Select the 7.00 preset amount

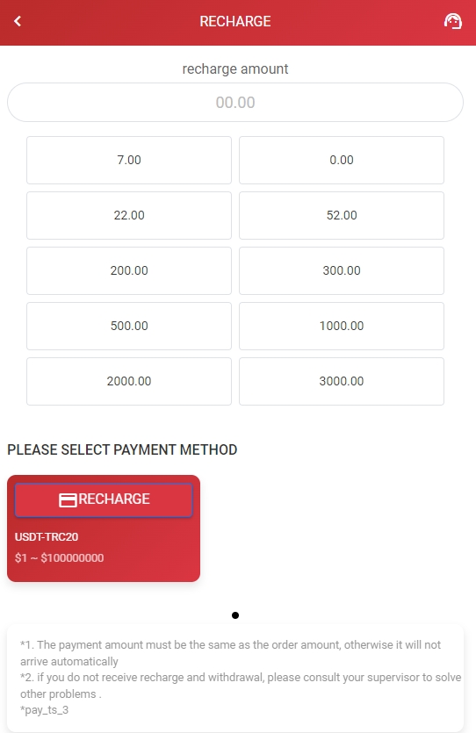click(129, 160)
